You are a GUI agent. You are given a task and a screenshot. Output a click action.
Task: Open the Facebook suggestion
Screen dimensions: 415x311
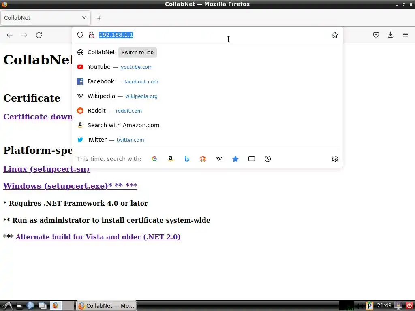(x=207, y=81)
